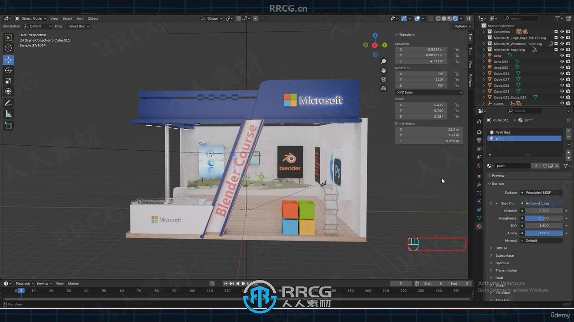Screen dimensions: 574x322
Task: Click the outliner Search field
Action: pos(520,18)
